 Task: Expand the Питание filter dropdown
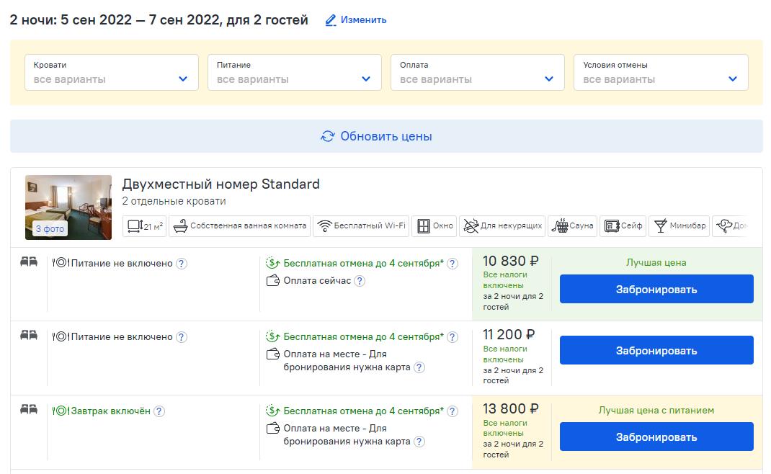(x=295, y=73)
